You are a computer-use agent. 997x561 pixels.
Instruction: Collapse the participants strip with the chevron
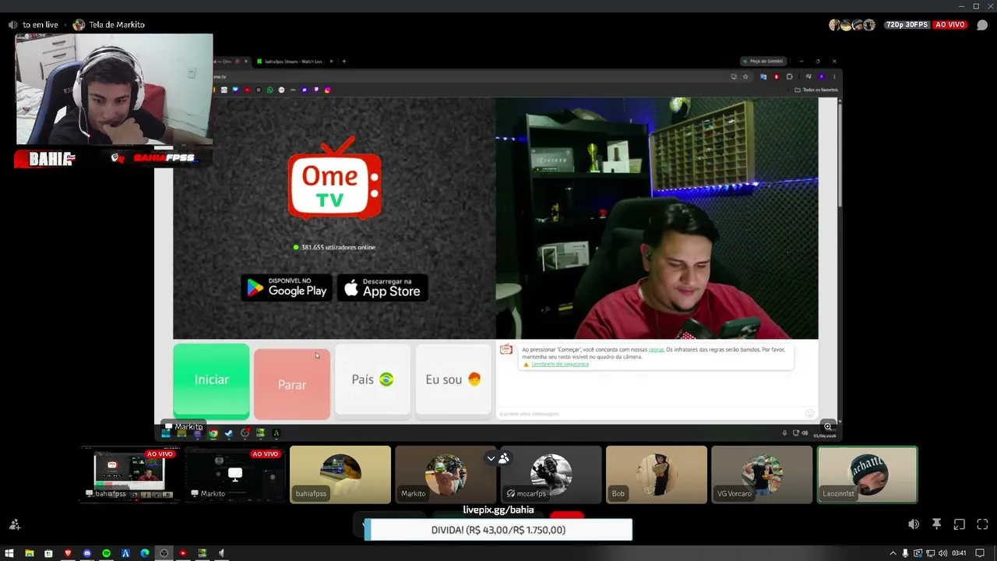click(x=491, y=458)
